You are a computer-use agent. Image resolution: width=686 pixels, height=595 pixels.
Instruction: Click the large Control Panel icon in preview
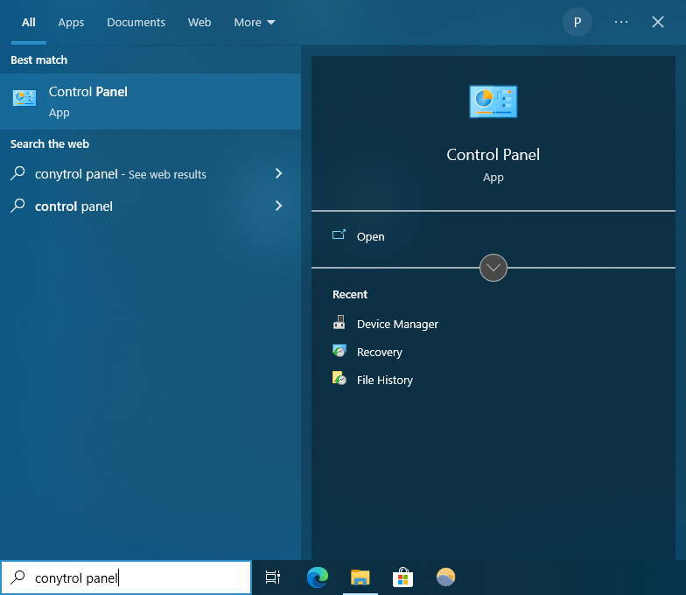[493, 102]
